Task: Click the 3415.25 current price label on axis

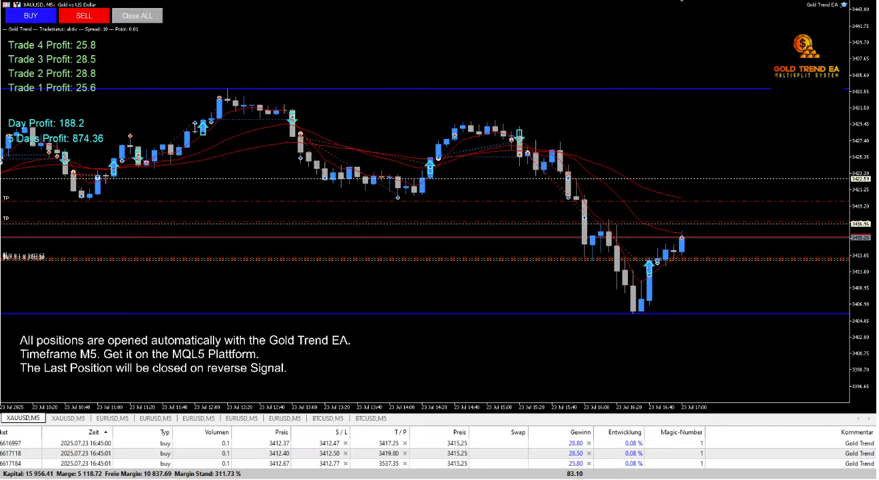Action: [861, 238]
